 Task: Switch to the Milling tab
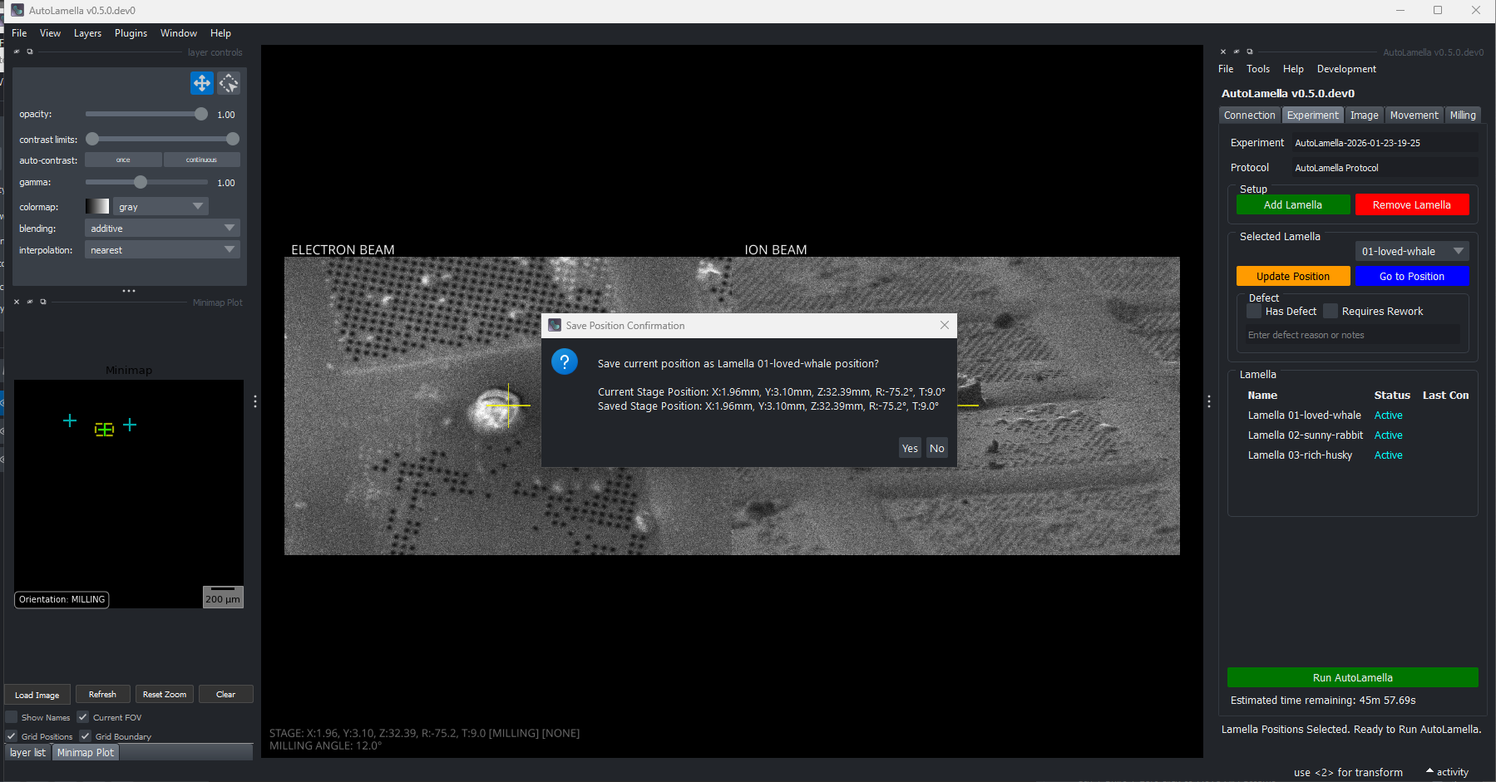point(1463,116)
